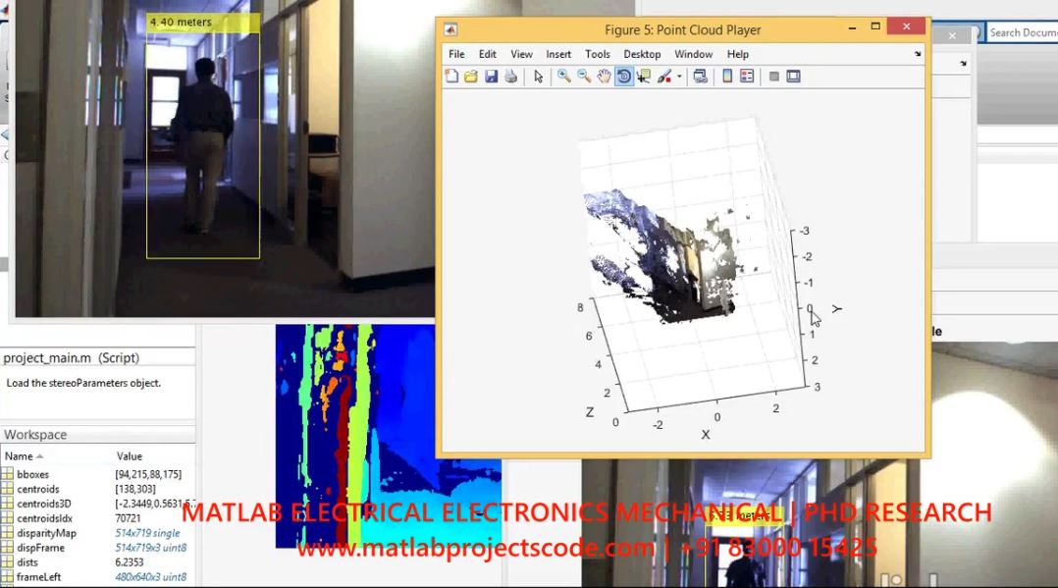1058x588 pixels.
Task: Close the background window behind the figure
Action: coord(952,35)
